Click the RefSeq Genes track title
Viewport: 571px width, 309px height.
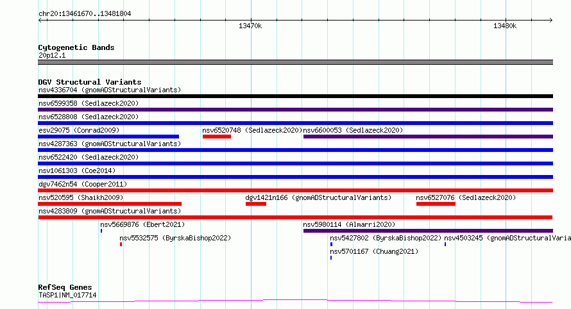coord(65,287)
